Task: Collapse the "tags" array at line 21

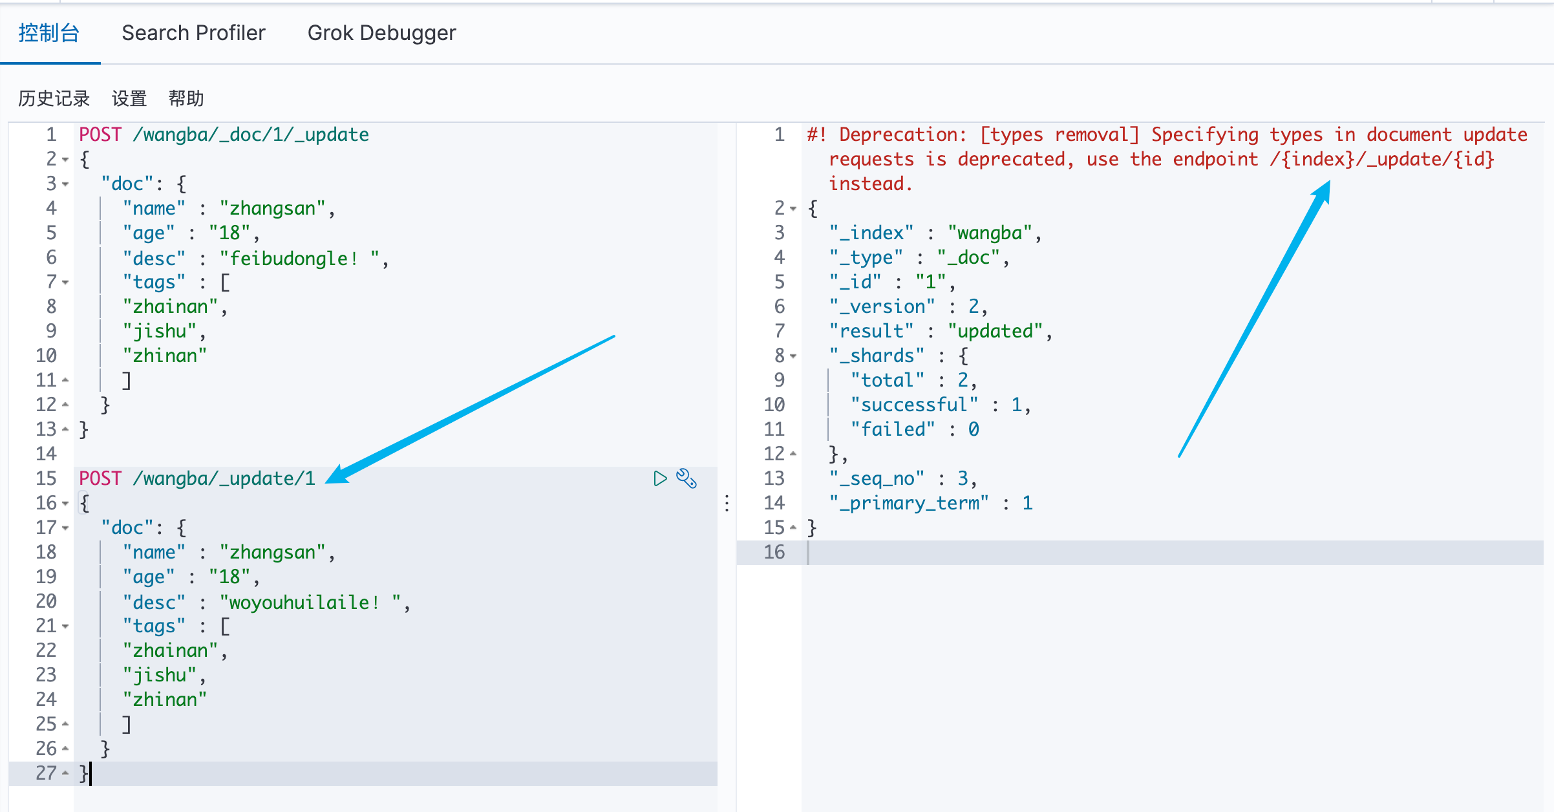Action: pos(65,626)
